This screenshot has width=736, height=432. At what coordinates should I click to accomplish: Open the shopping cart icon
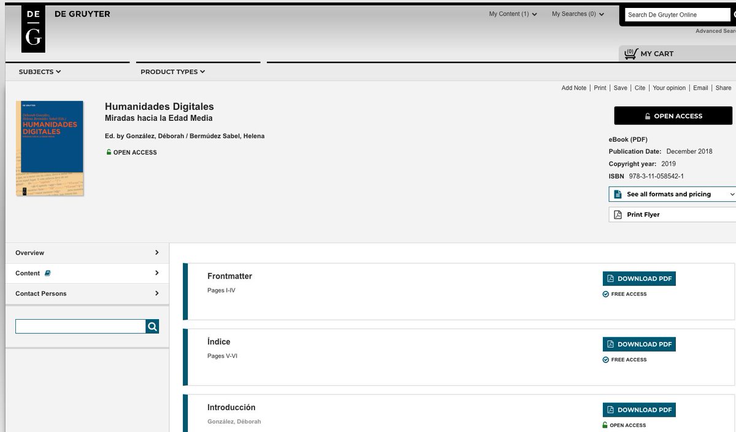coord(631,53)
